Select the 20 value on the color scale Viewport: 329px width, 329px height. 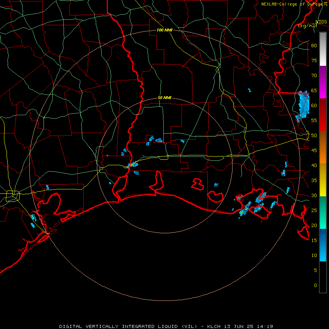point(314,225)
